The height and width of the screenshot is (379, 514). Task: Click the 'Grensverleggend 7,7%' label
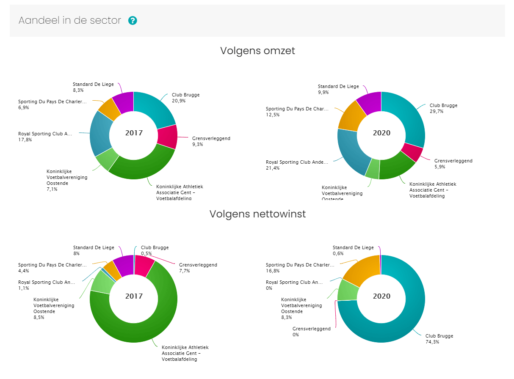pyautogui.click(x=198, y=268)
